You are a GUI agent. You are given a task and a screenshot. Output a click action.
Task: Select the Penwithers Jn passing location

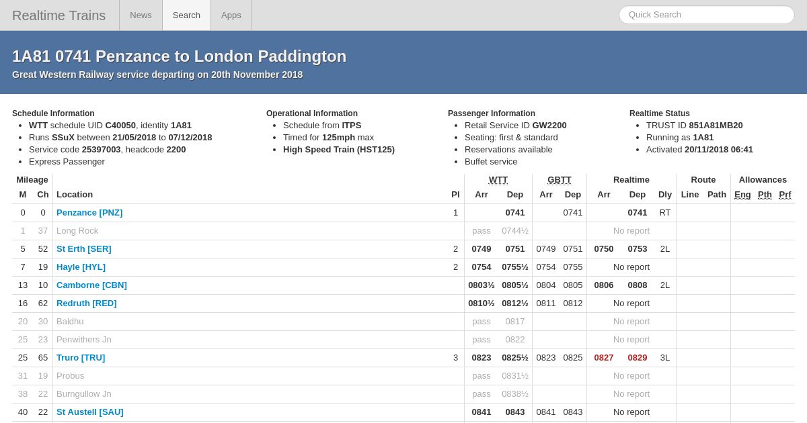[84, 340]
